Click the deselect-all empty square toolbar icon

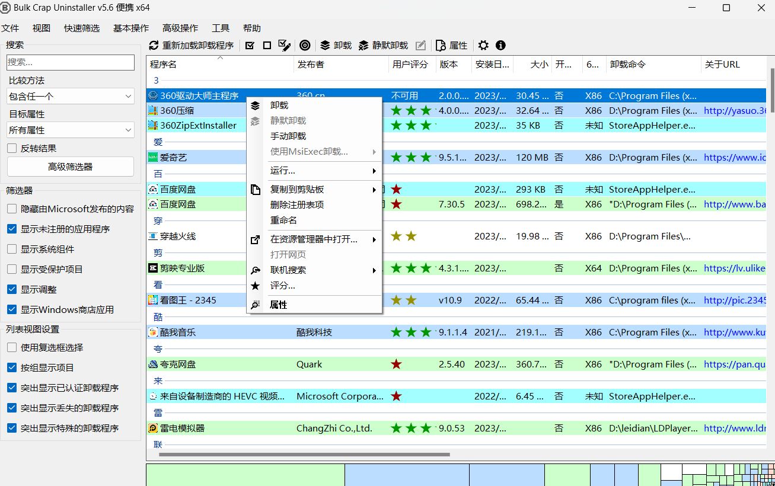pos(267,45)
